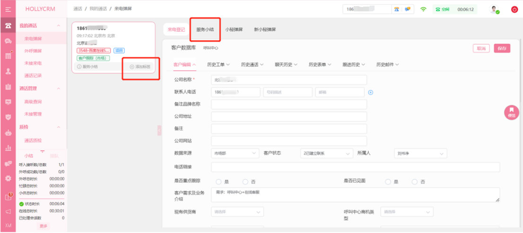523x233 pixels.
Task: Toggle the hamburger menu icon
Action: (8, 9)
